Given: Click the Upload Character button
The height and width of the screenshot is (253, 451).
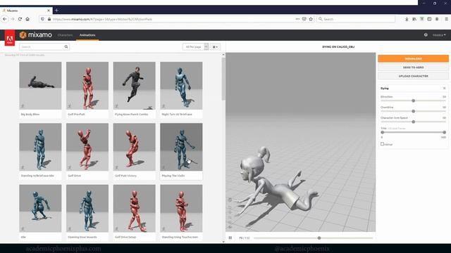Looking at the screenshot, I should 413,76.
